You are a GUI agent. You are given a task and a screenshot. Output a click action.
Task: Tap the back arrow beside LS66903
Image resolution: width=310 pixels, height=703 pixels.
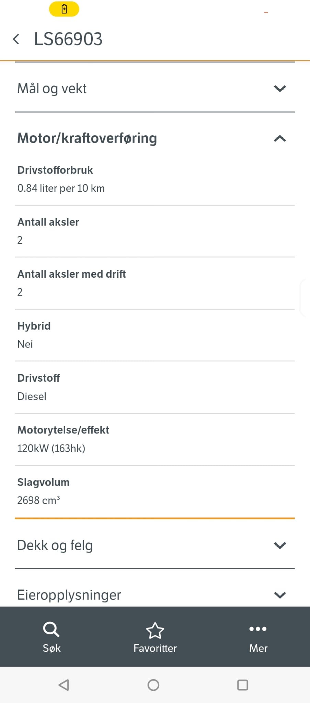pos(16,39)
